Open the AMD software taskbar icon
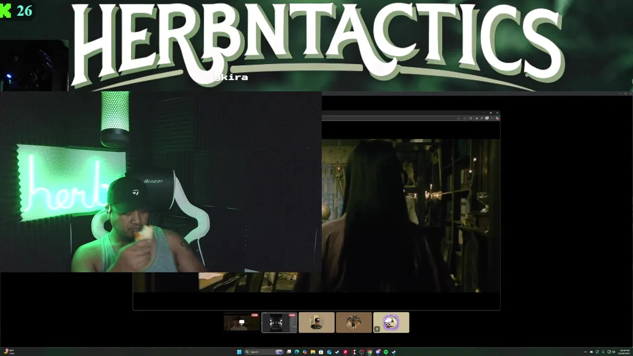This screenshot has width=633, height=356. tap(345, 352)
